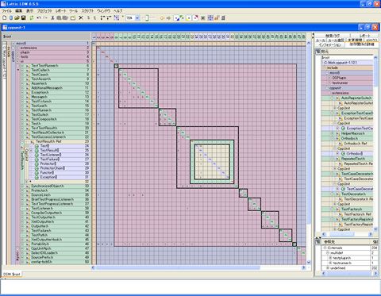Expand testplugin.h node in 参照先 list
Viewport: 381px width, 296px height.
(x=330, y=258)
